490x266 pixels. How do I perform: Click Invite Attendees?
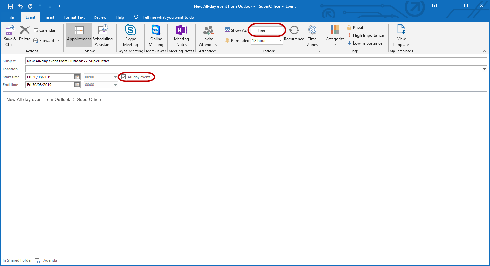point(208,36)
